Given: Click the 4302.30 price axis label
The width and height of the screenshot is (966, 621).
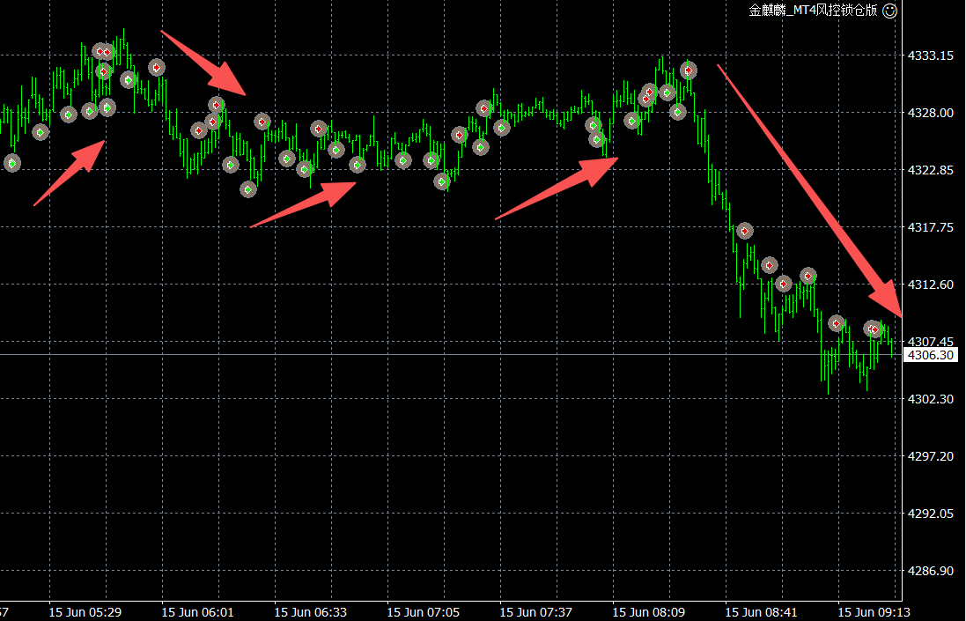Looking at the screenshot, I should pyautogui.click(x=930, y=399).
